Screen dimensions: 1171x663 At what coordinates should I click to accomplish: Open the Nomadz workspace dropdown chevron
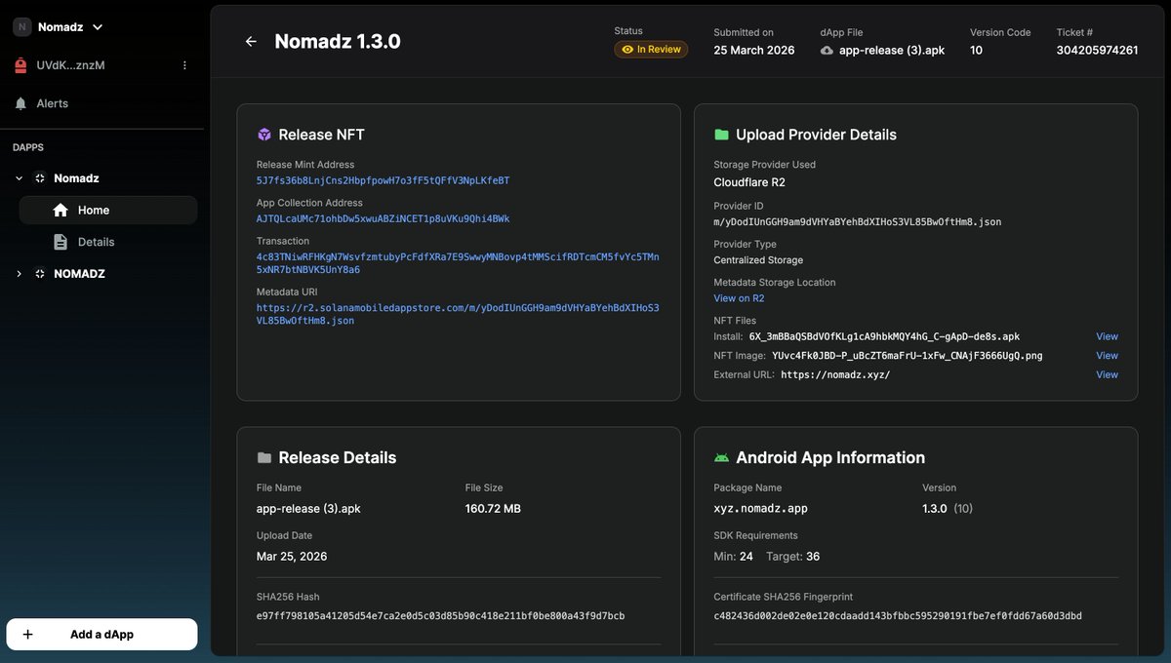[98, 27]
